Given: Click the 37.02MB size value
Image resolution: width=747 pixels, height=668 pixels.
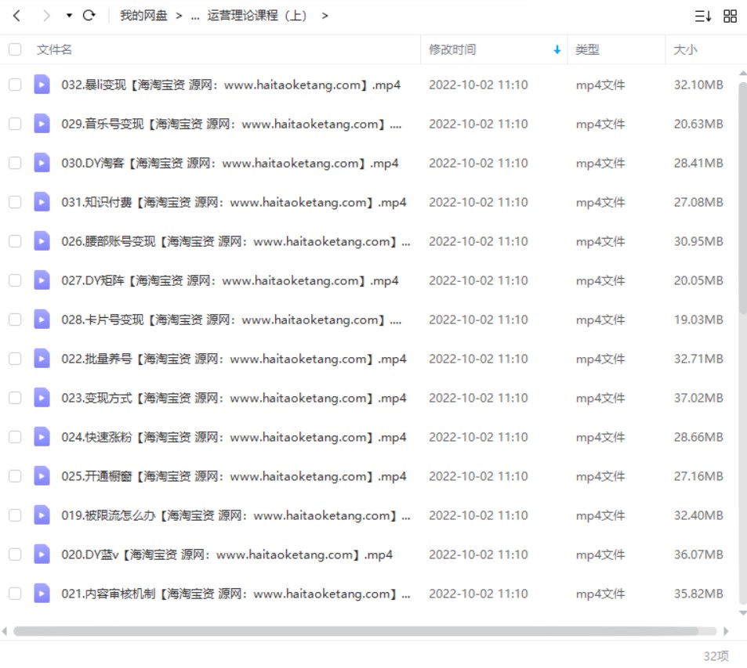Looking at the screenshot, I should (x=698, y=398).
